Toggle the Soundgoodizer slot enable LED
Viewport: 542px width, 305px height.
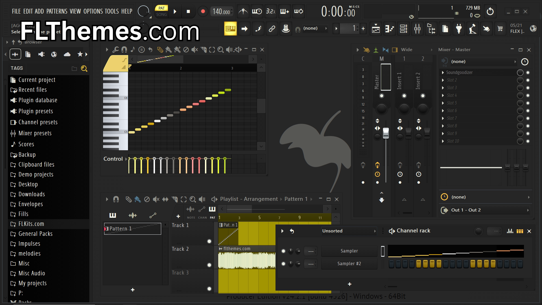coord(528,73)
